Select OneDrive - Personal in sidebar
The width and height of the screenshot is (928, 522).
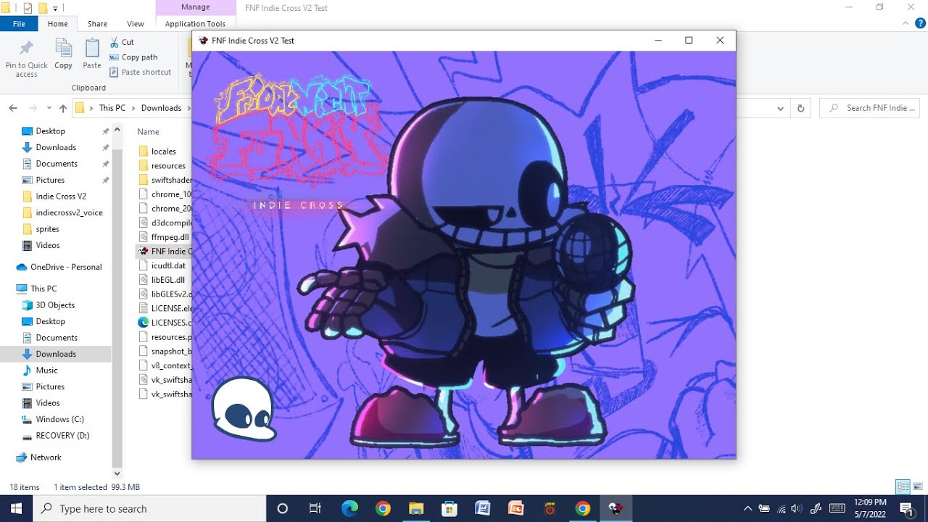(66, 267)
